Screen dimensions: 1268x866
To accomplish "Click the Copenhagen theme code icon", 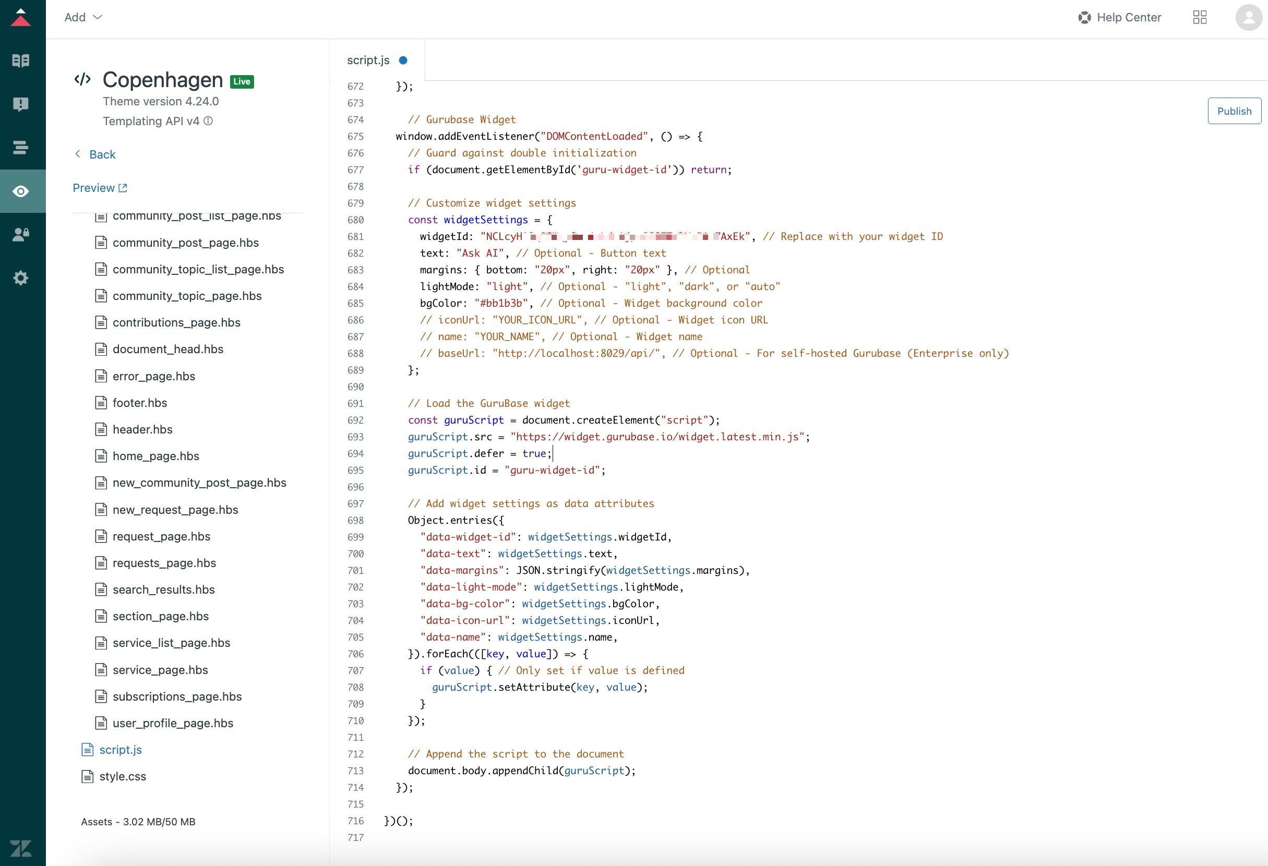I will [82, 80].
